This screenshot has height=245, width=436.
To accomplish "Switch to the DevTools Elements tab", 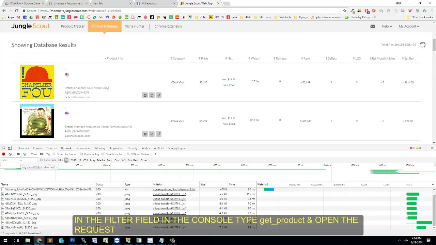I will (23, 148).
